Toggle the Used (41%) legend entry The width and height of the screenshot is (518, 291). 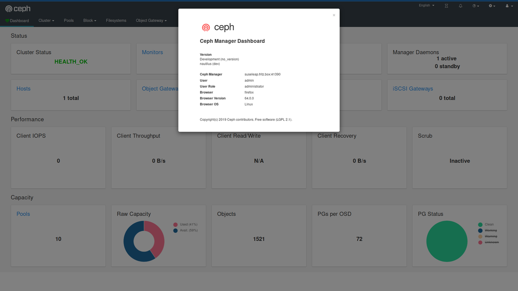pos(186,224)
